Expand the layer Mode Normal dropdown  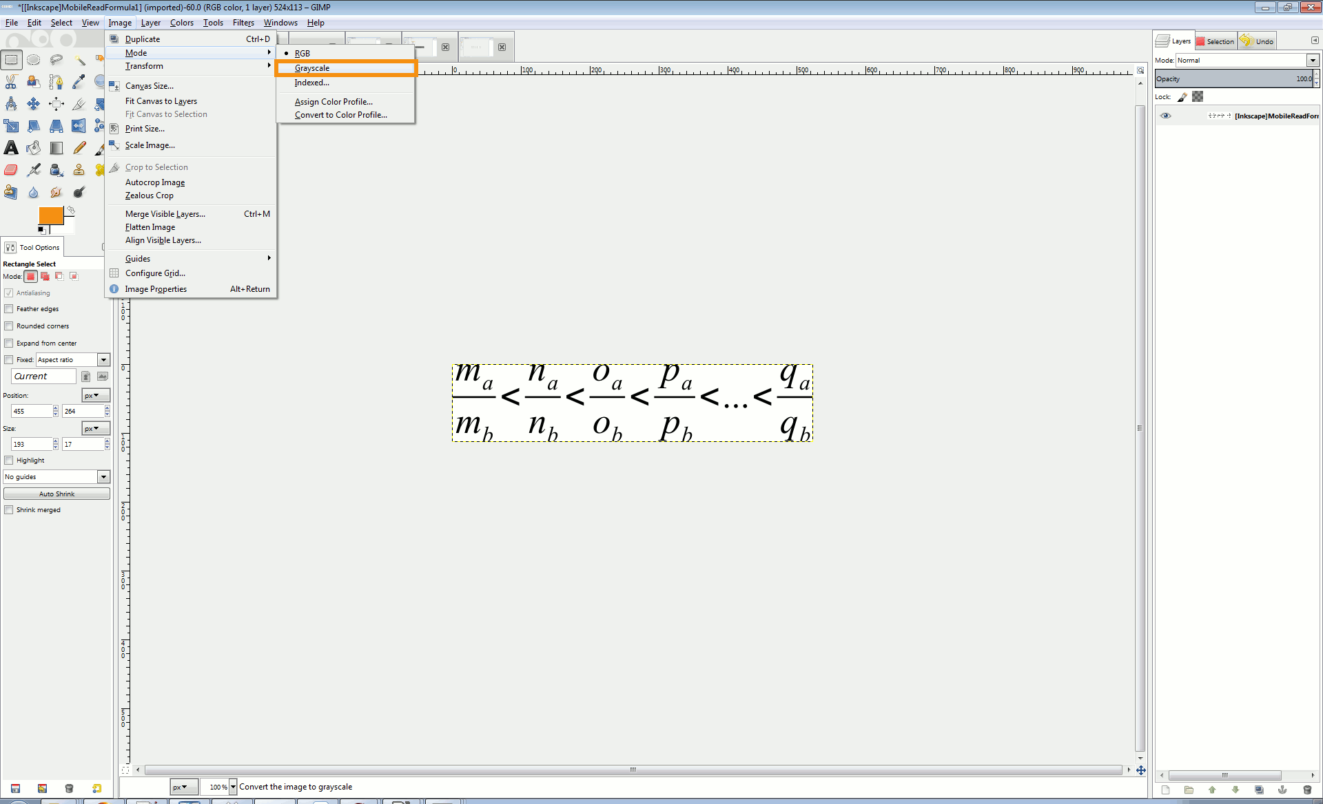pos(1312,61)
